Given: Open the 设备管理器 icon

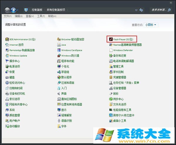Looking at the screenshot, I should [x=111, y=88].
